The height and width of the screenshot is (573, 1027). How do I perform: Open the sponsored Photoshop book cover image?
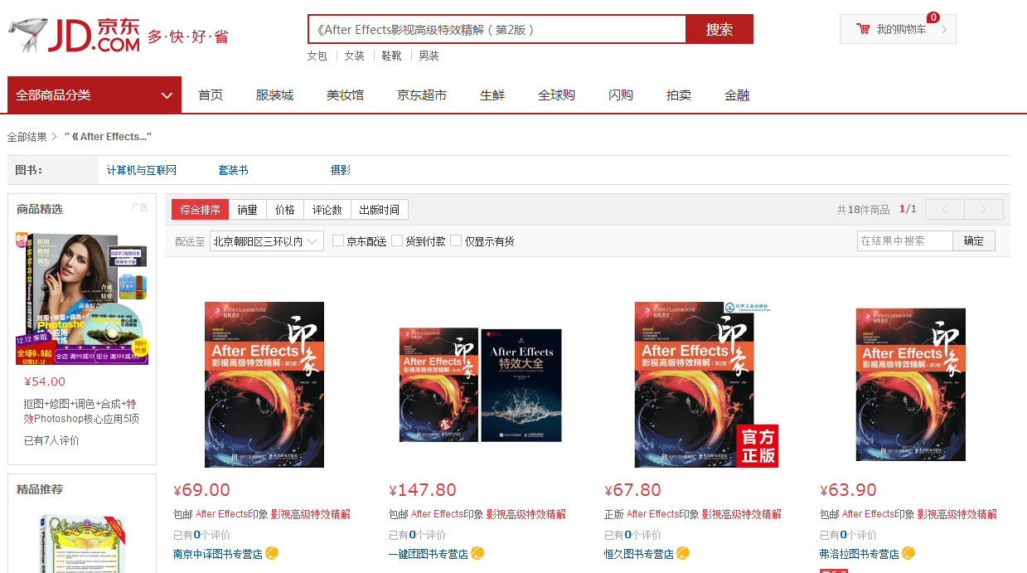pyautogui.click(x=81, y=299)
